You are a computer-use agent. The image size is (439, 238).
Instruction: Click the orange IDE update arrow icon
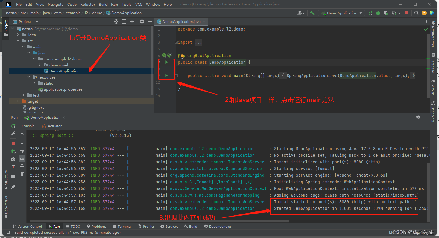pos(424,13)
